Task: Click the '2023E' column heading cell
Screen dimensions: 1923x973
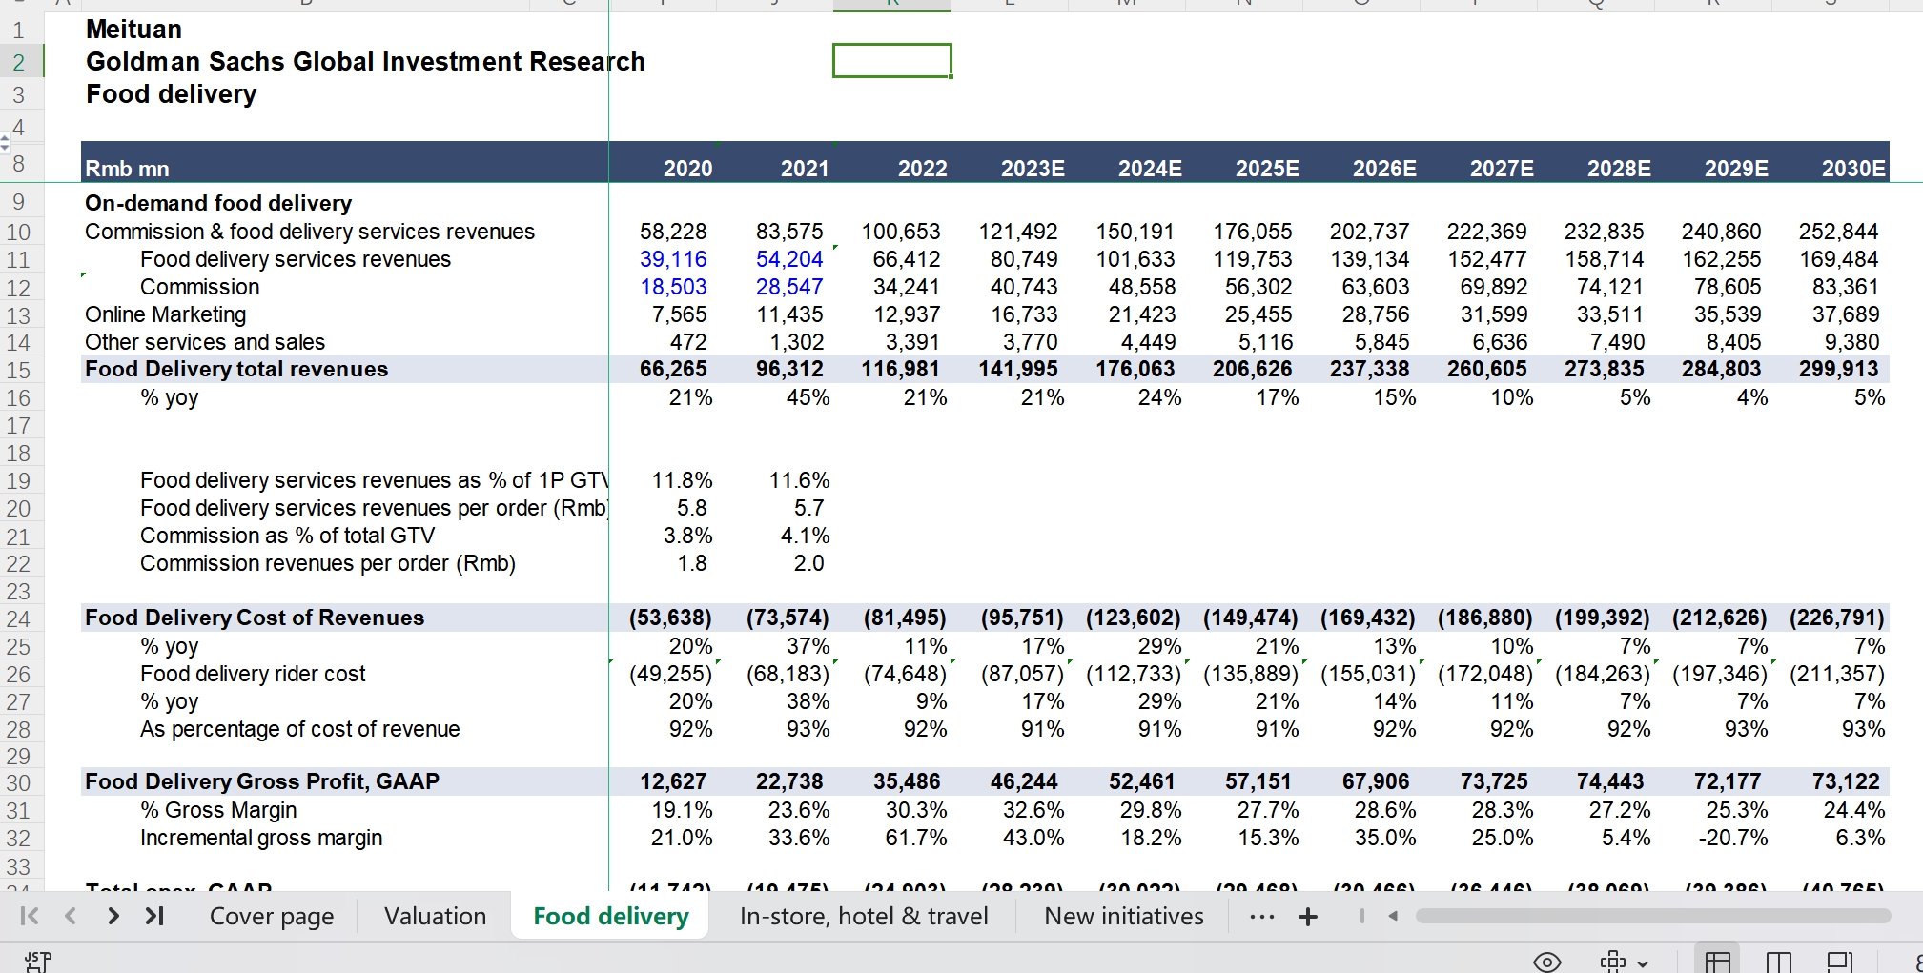Action: click(1033, 169)
